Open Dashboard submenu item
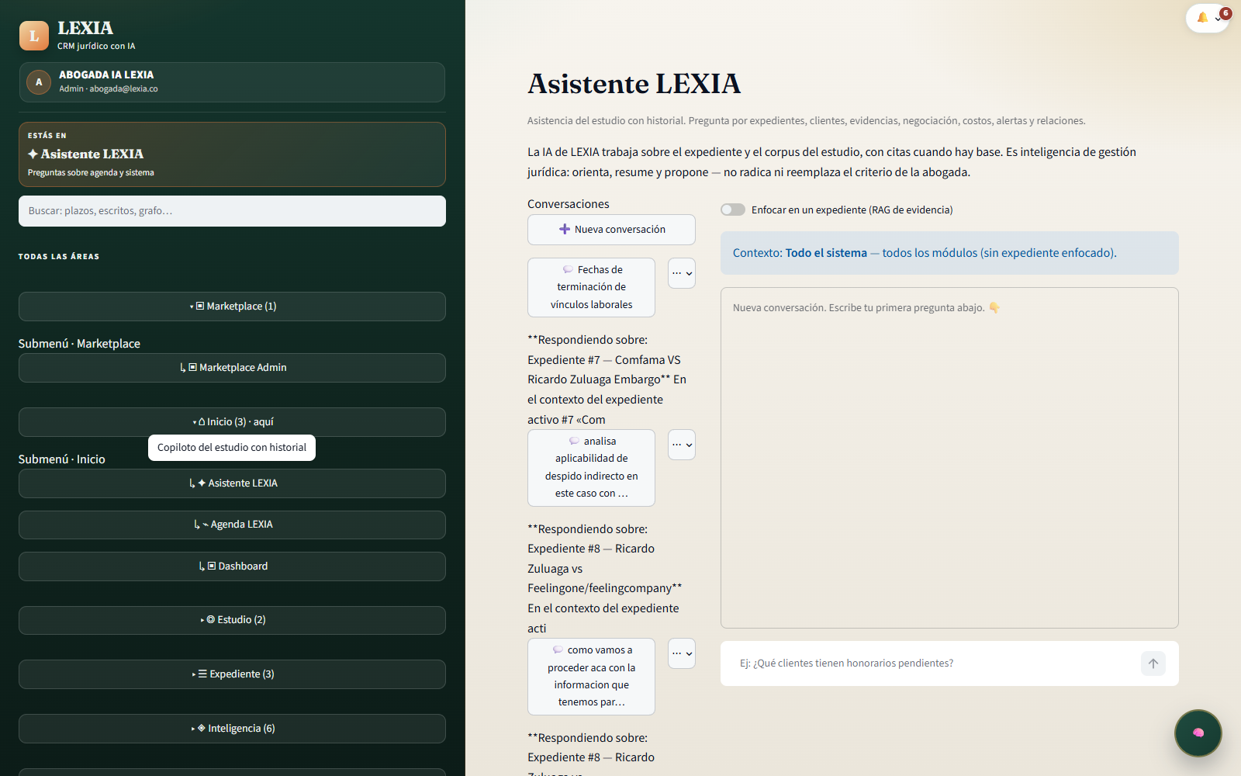Screen dimensions: 1241x776 tap(232, 566)
